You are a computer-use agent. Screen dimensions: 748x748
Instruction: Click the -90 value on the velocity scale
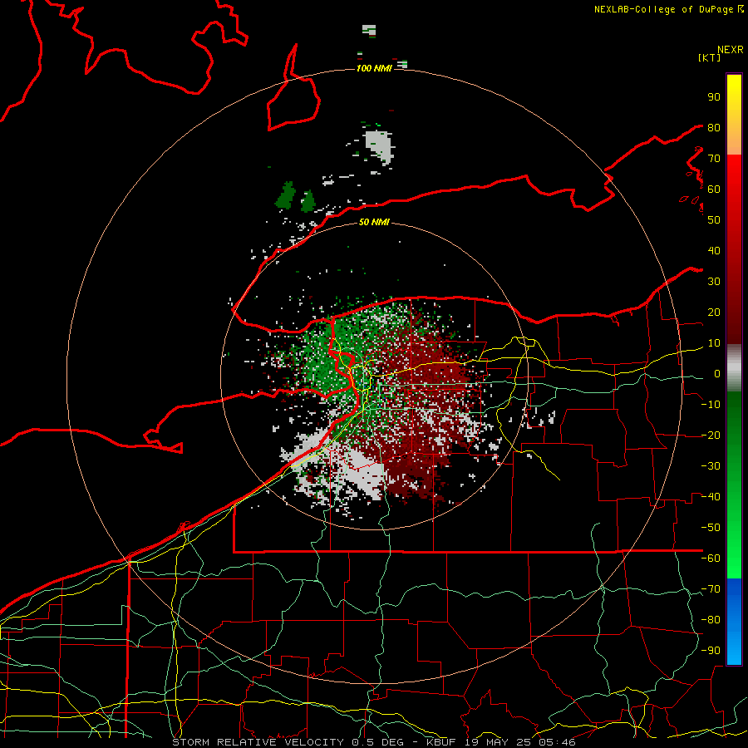[x=711, y=651]
